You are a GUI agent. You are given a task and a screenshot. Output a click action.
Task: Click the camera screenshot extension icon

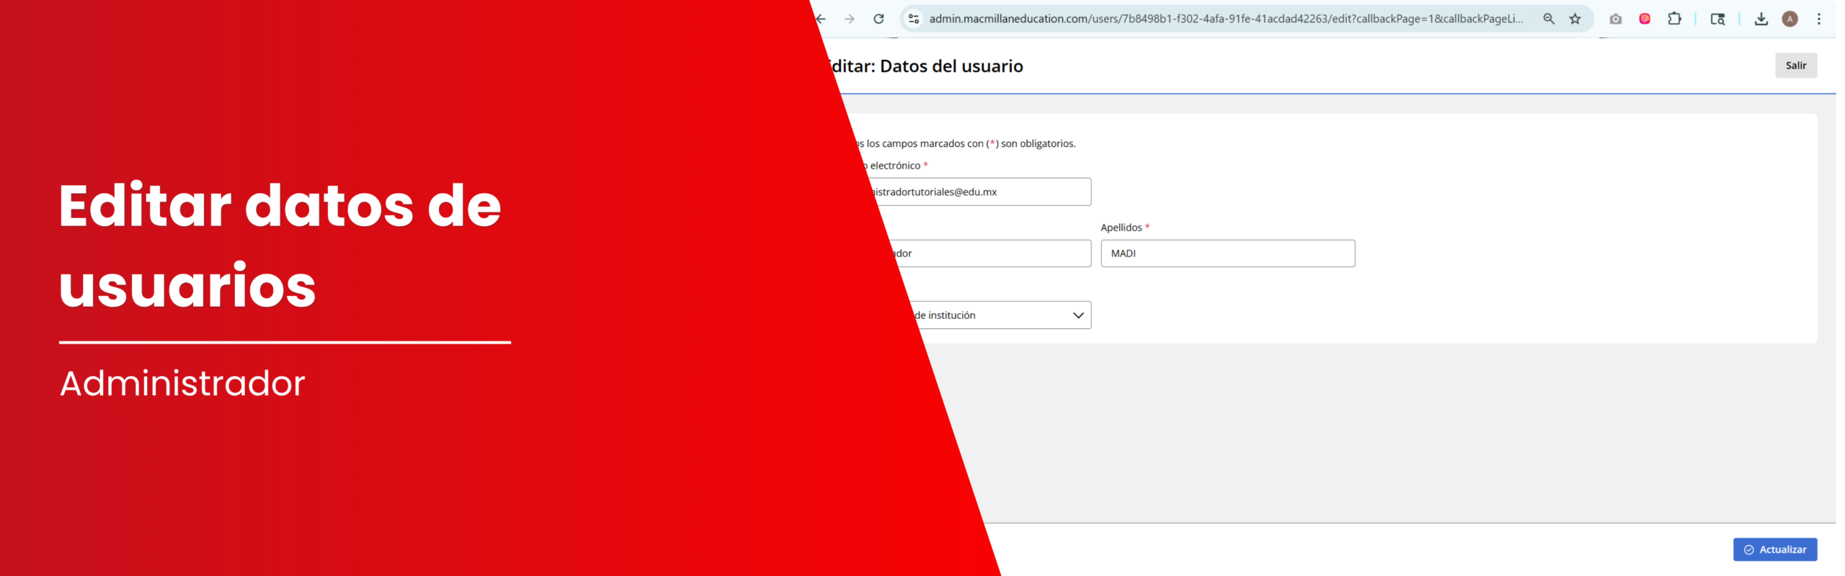click(1616, 19)
